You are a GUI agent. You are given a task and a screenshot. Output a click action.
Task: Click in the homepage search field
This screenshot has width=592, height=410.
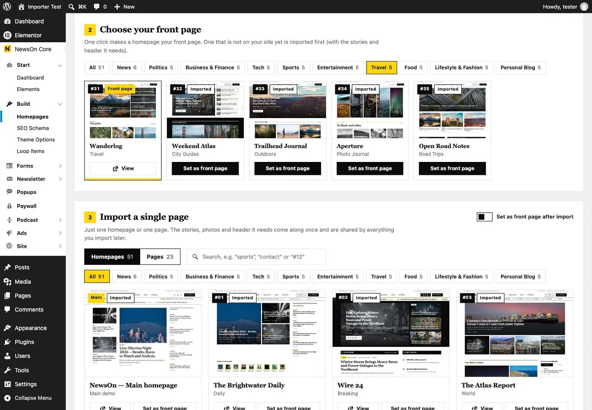(256, 256)
